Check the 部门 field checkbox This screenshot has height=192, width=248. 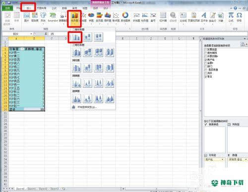(206, 66)
